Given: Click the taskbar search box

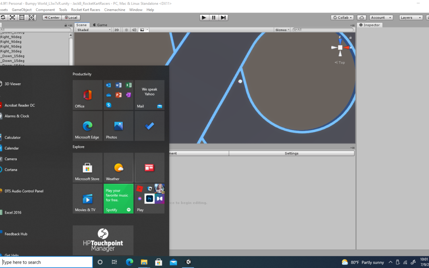Looking at the screenshot, I should [x=46, y=262].
